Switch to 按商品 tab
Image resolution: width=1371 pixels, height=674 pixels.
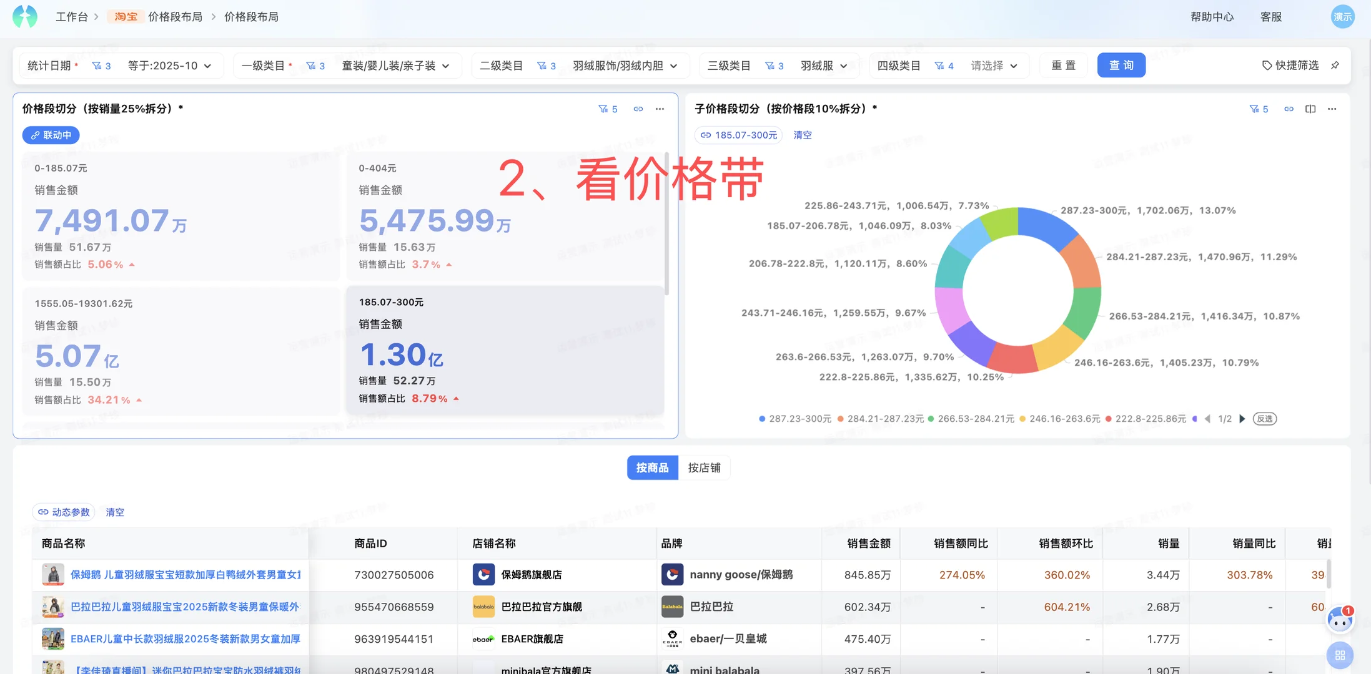click(x=653, y=468)
